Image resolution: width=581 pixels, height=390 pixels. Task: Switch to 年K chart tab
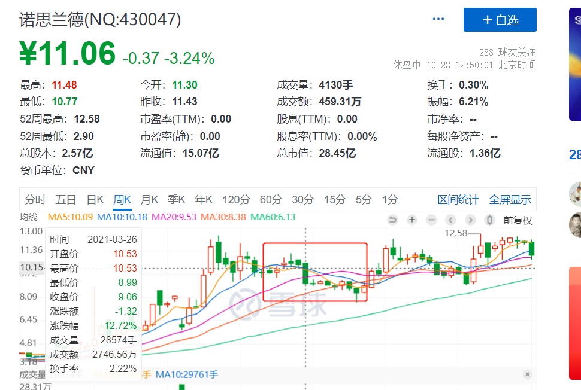(204, 200)
